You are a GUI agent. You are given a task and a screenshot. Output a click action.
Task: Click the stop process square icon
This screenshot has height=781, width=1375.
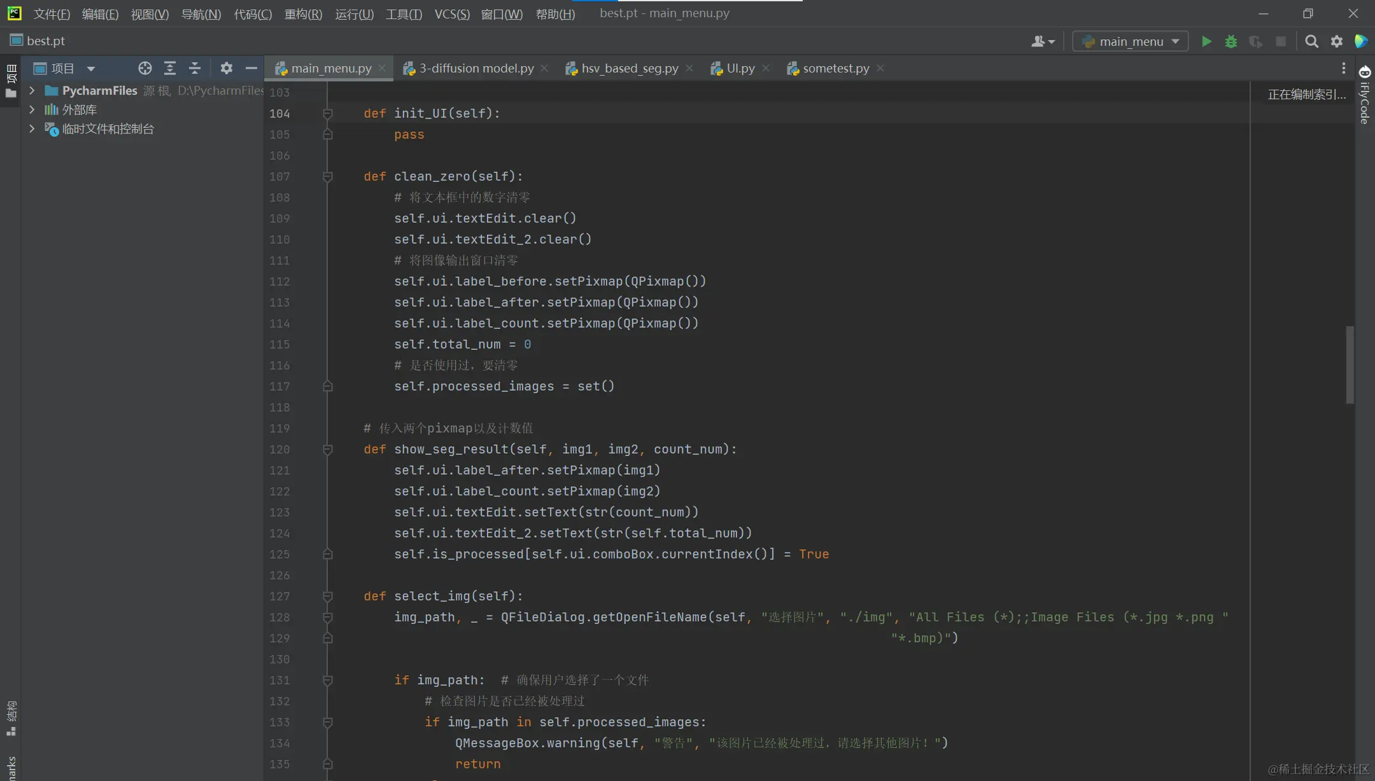tap(1281, 41)
